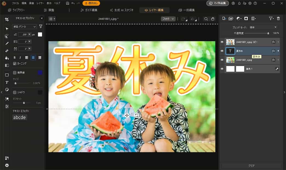Image resolution: width=286 pixels, height=170 pixels.
Task: Select the Eraser tool
Action: tap(7, 51)
